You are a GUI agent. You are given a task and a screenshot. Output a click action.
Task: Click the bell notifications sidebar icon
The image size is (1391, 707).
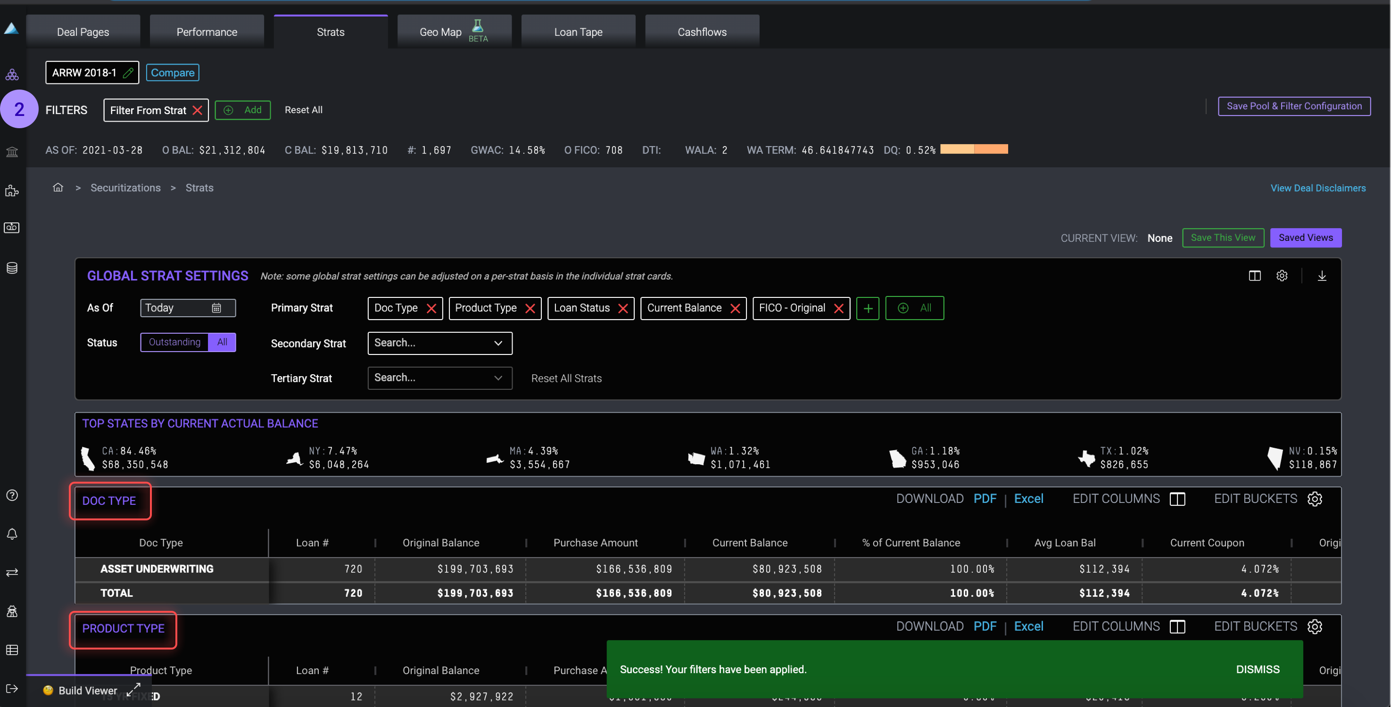12,534
